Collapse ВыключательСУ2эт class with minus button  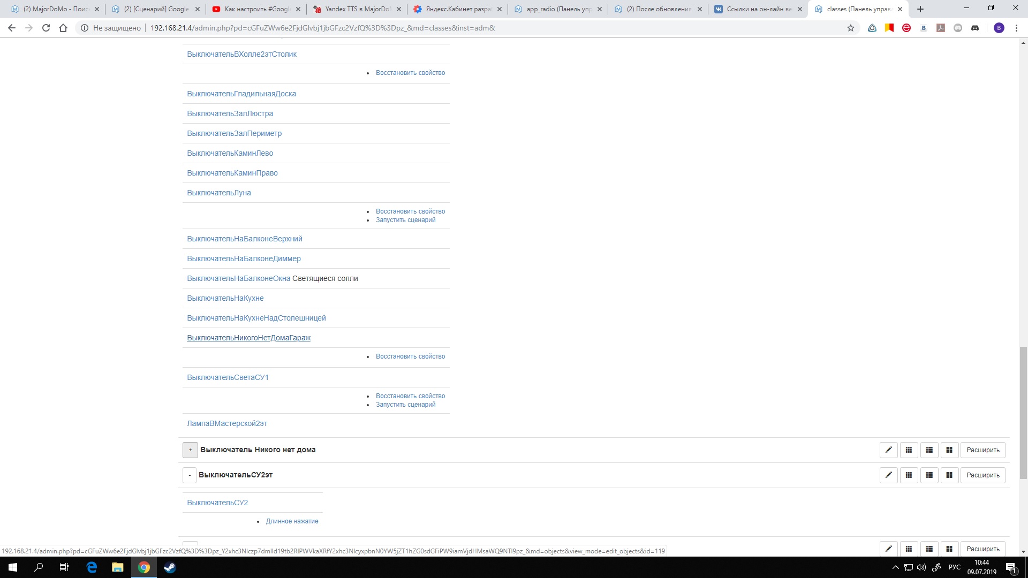[x=190, y=475]
